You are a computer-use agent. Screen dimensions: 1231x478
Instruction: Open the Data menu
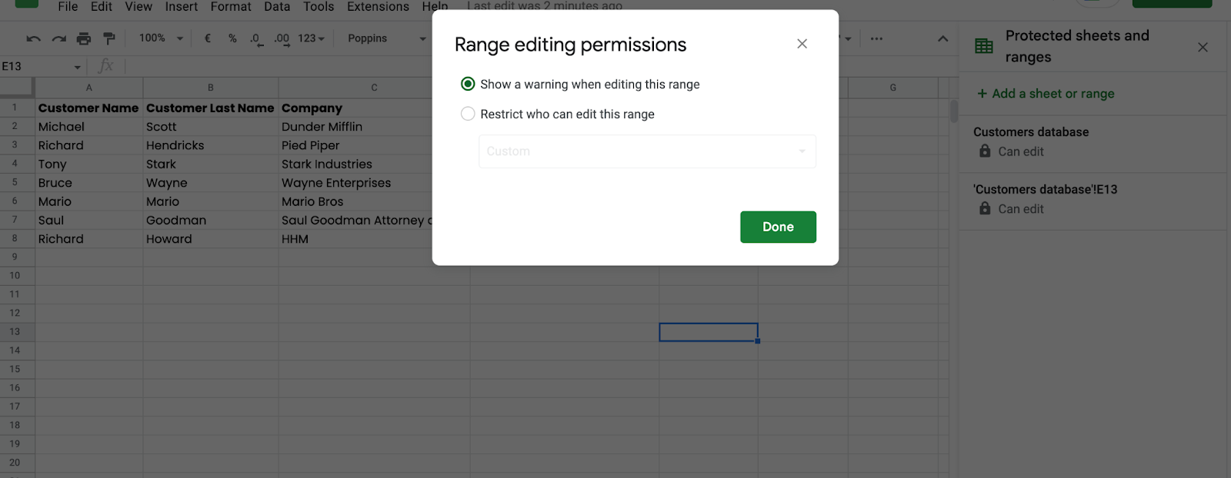(x=277, y=6)
